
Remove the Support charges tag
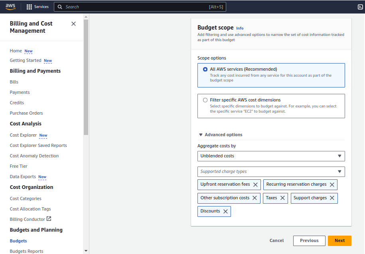[x=332, y=198]
